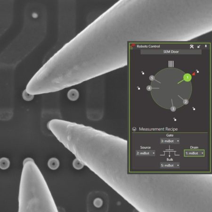This screenshot has height=212, width=212.
Task: Click the transistor schematic symbol
Action: (x=170, y=151)
